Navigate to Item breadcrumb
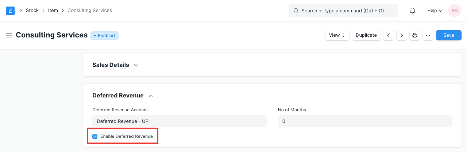The height and width of the screenshot is (152, 467). tap(53, 11)
